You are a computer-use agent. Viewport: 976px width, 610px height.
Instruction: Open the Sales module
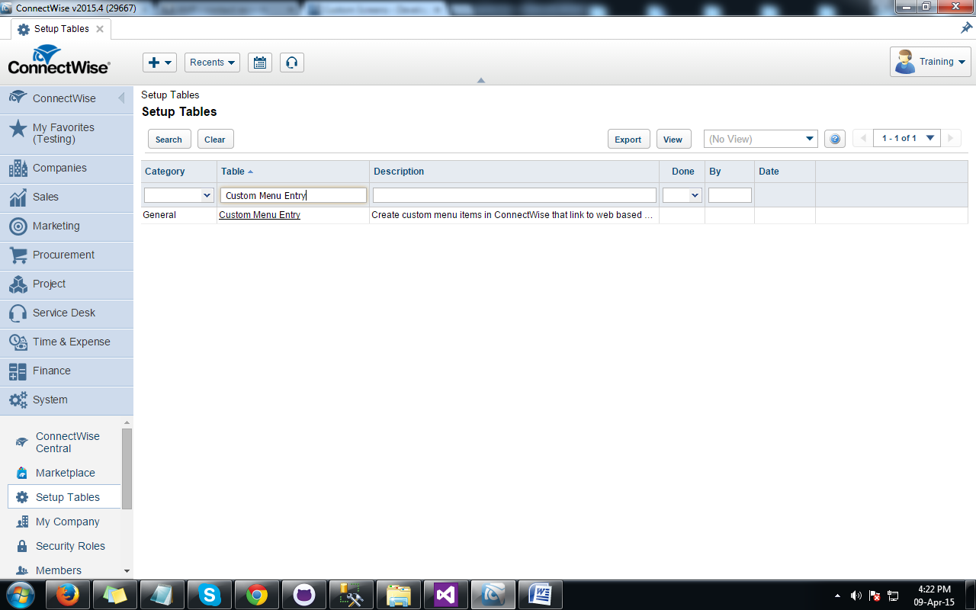pyautogui.click(x=66, y=197)
